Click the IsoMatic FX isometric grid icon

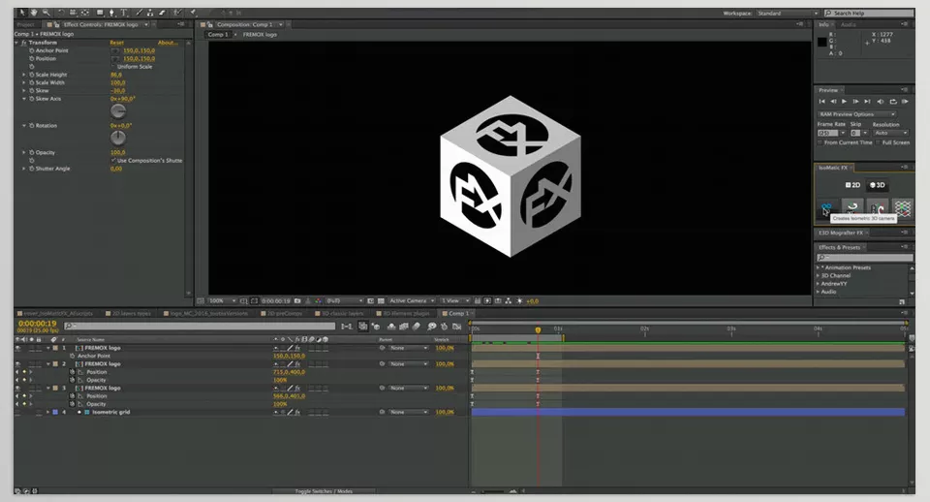coord(903,207)
